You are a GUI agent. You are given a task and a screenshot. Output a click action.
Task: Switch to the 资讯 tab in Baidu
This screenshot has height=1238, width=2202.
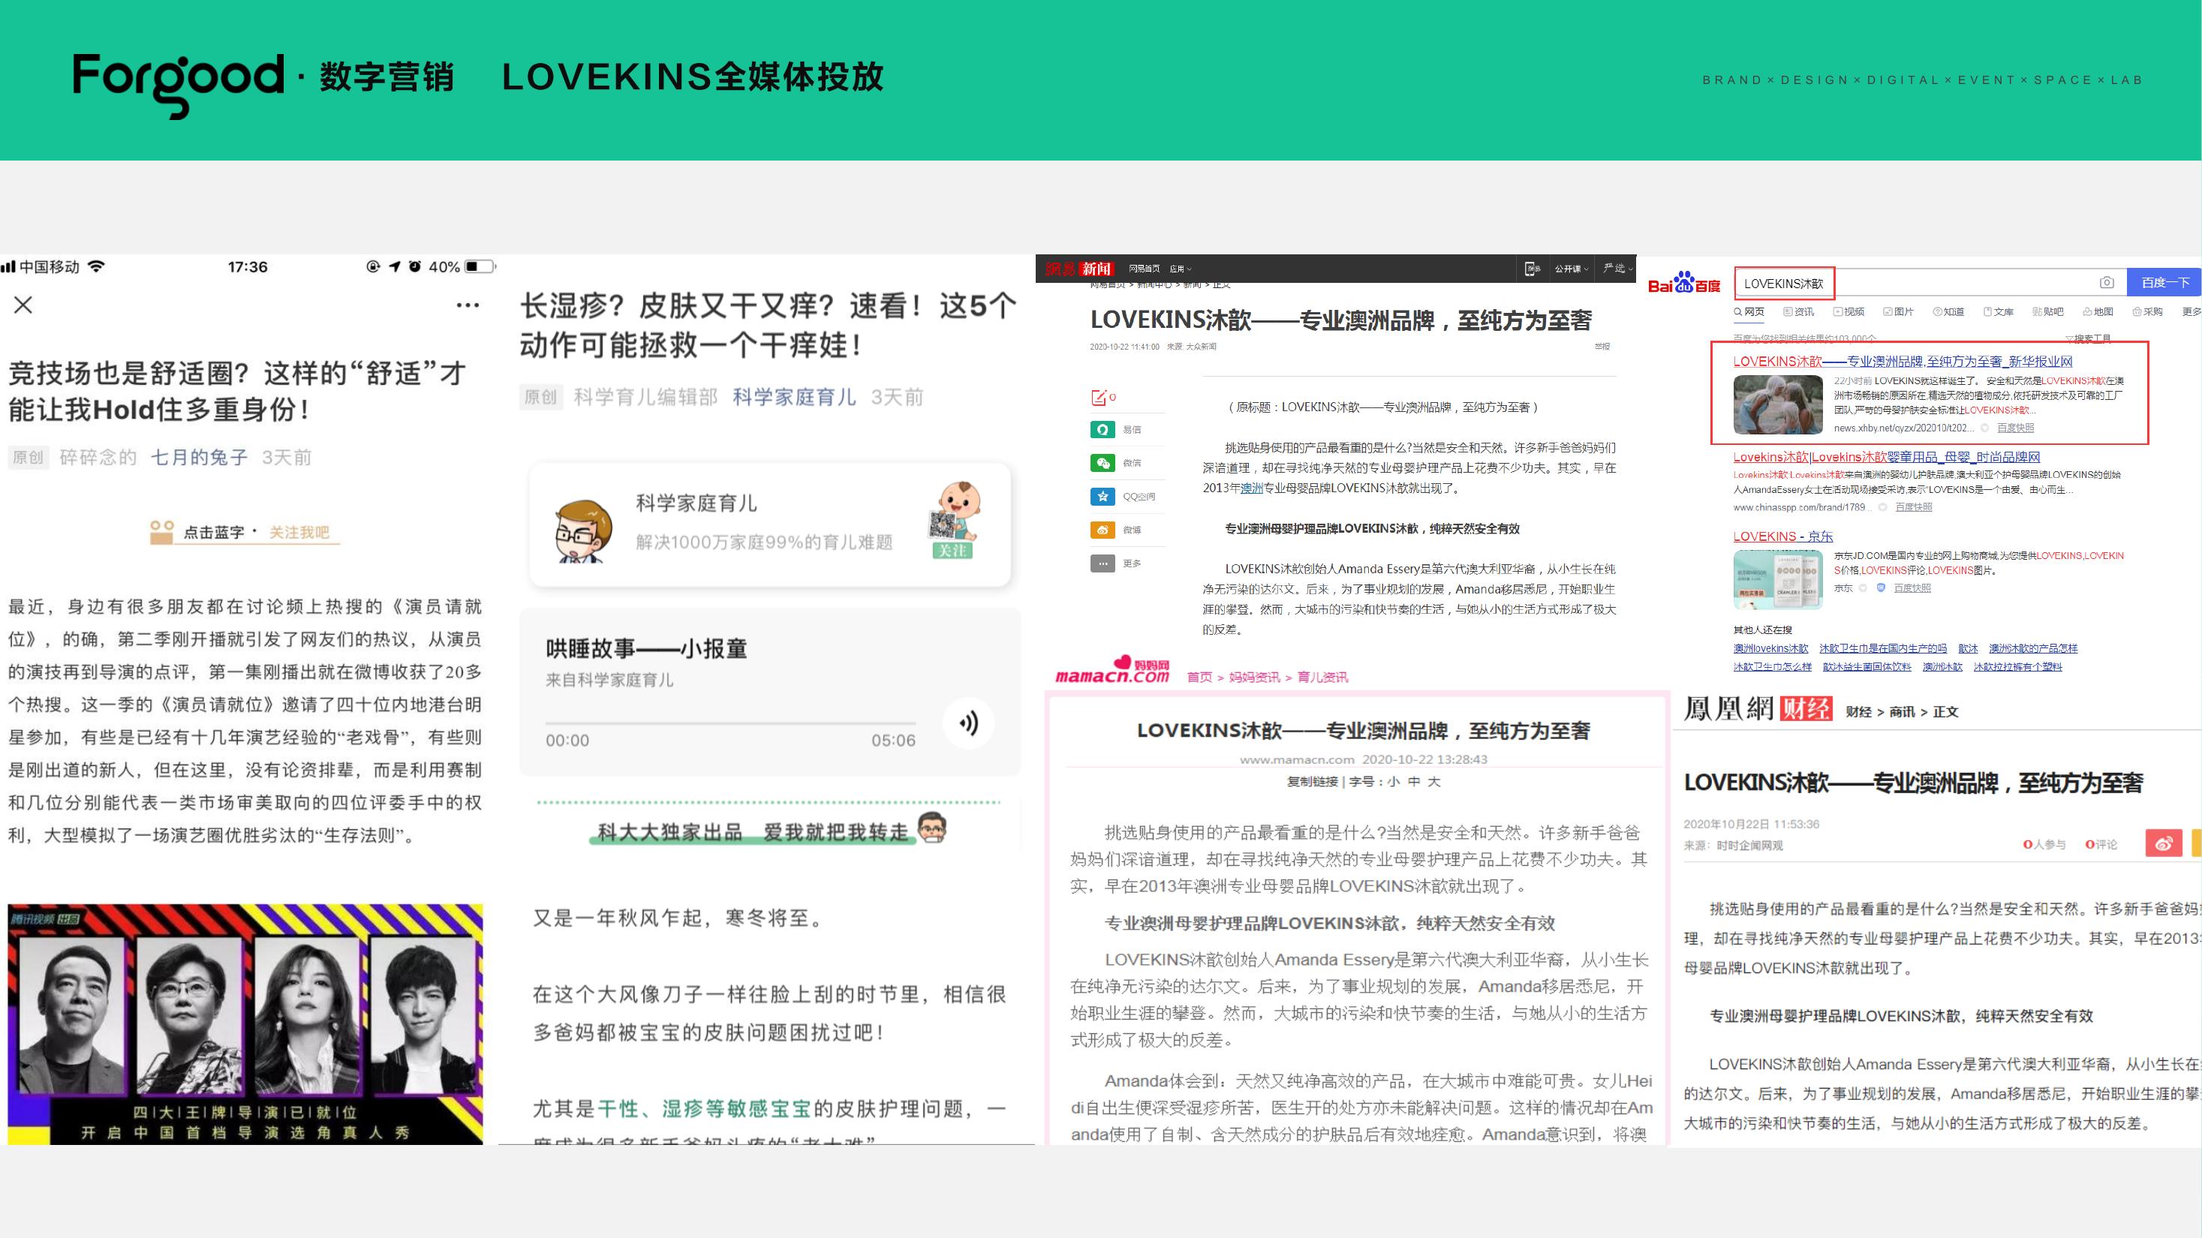tap(1798, 312)
